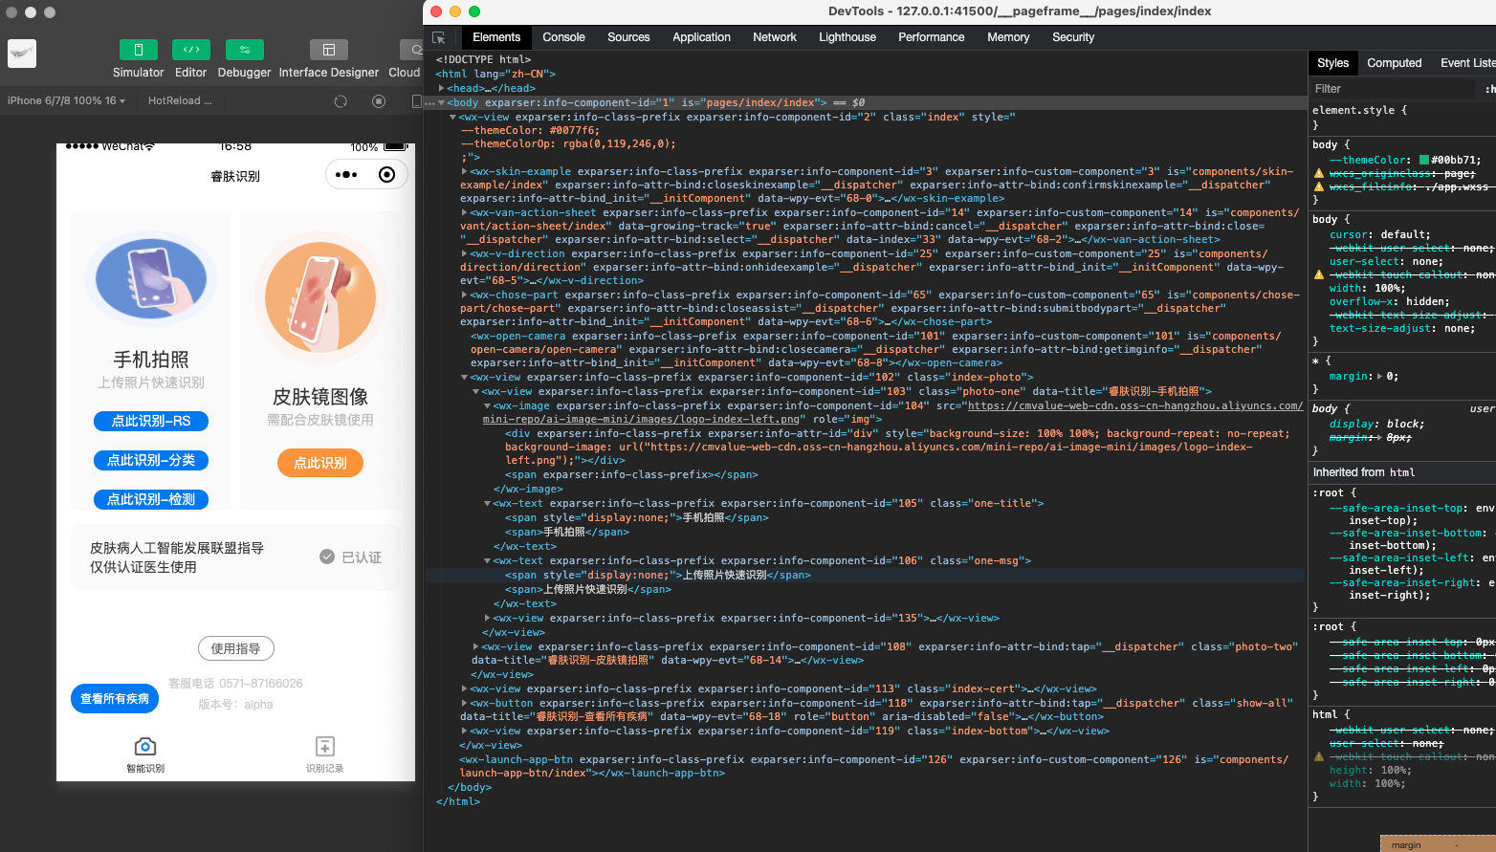This screenshot has width=1496, height=852.
Task: Open the iPhone 6/7/8 device dropdown
Action: 67,100
